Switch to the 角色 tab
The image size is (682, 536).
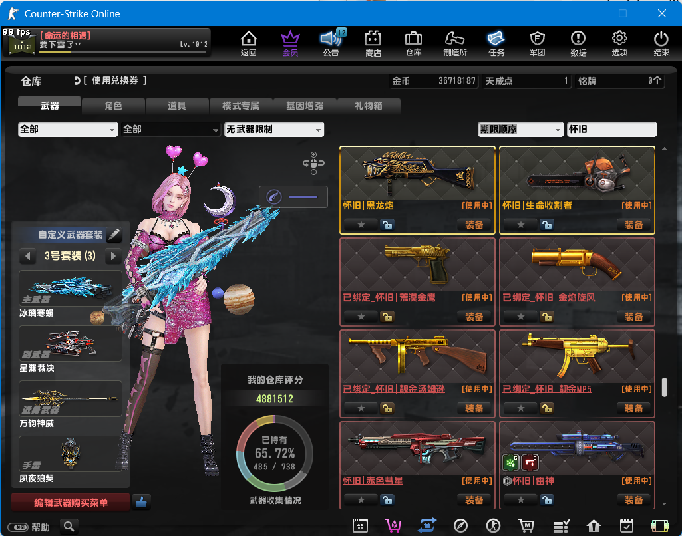coord(113,106)
